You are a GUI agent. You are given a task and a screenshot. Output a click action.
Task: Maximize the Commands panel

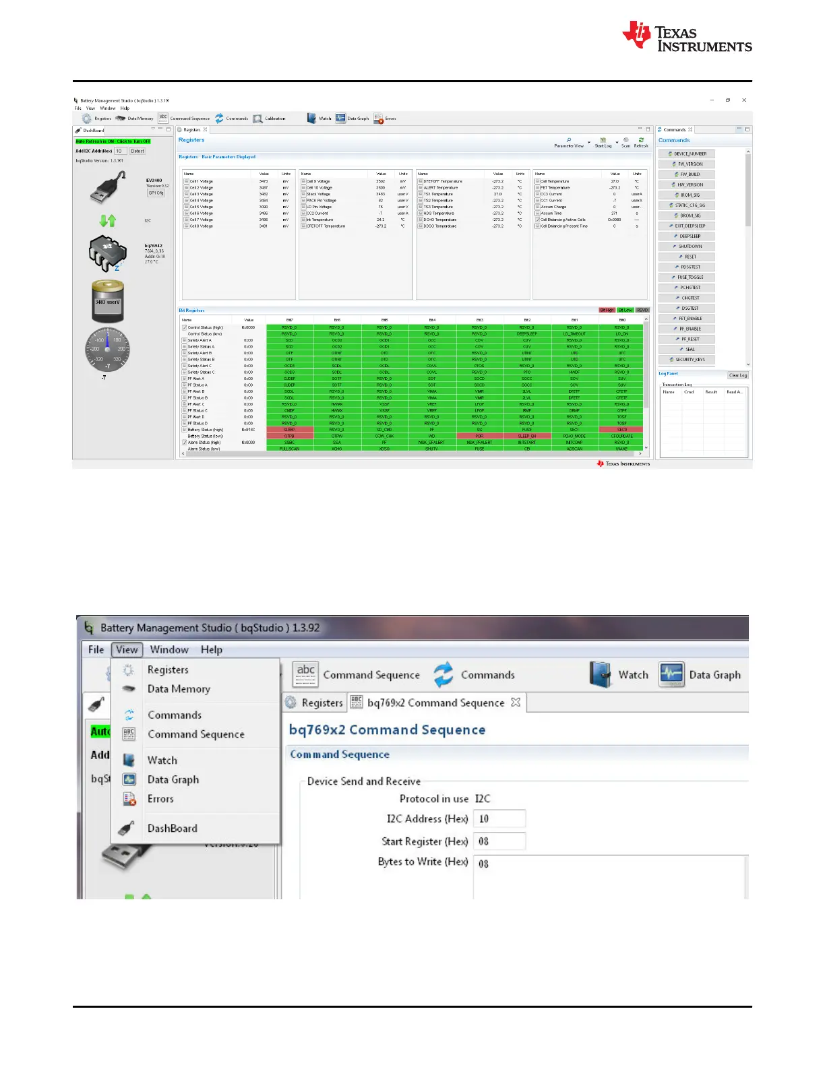pos(747,129)
